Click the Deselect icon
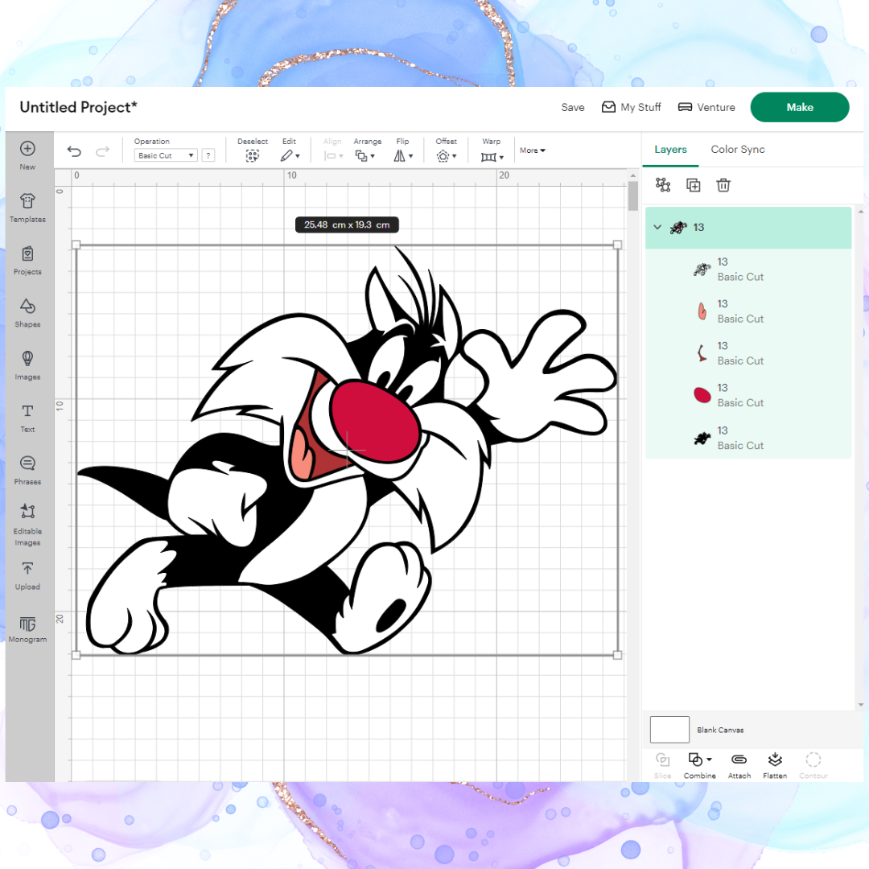Screen dimensions: 869x869 [x=252, y=156]
